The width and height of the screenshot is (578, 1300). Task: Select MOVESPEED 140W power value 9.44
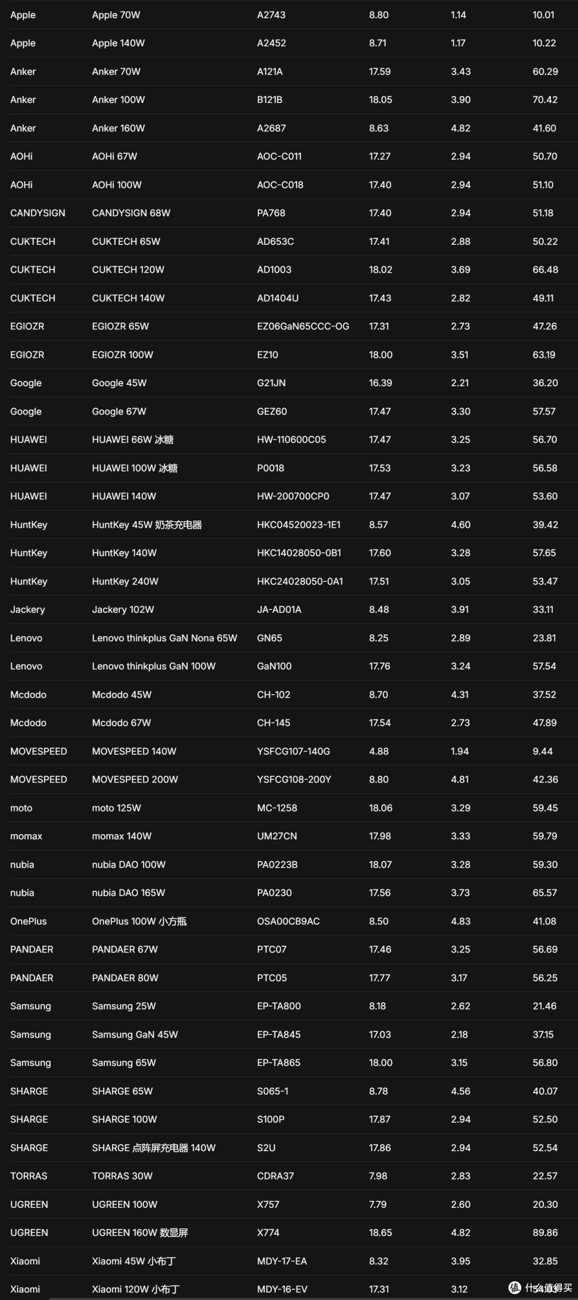[x=543, y=752]
